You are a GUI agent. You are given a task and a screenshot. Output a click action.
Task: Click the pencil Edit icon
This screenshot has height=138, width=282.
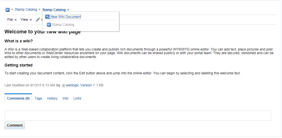click(x=38, y=20)
